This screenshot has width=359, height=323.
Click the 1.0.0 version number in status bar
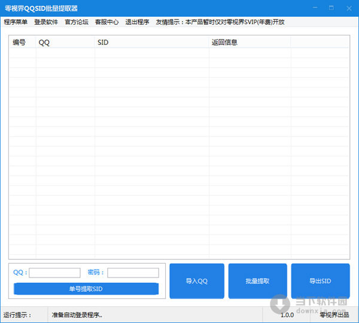(x=287, y=315)
